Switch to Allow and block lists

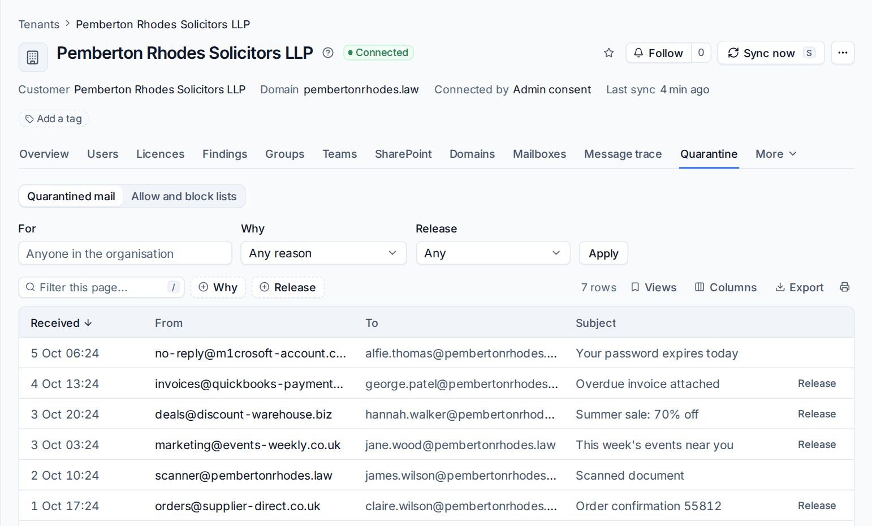pyautogui.click(x=184, y=196)
